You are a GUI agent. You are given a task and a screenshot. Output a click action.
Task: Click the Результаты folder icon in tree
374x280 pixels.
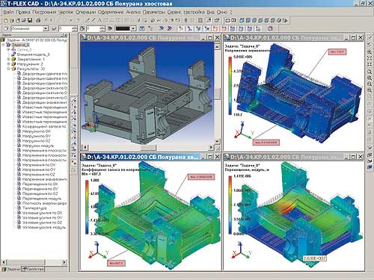[13, 69]
